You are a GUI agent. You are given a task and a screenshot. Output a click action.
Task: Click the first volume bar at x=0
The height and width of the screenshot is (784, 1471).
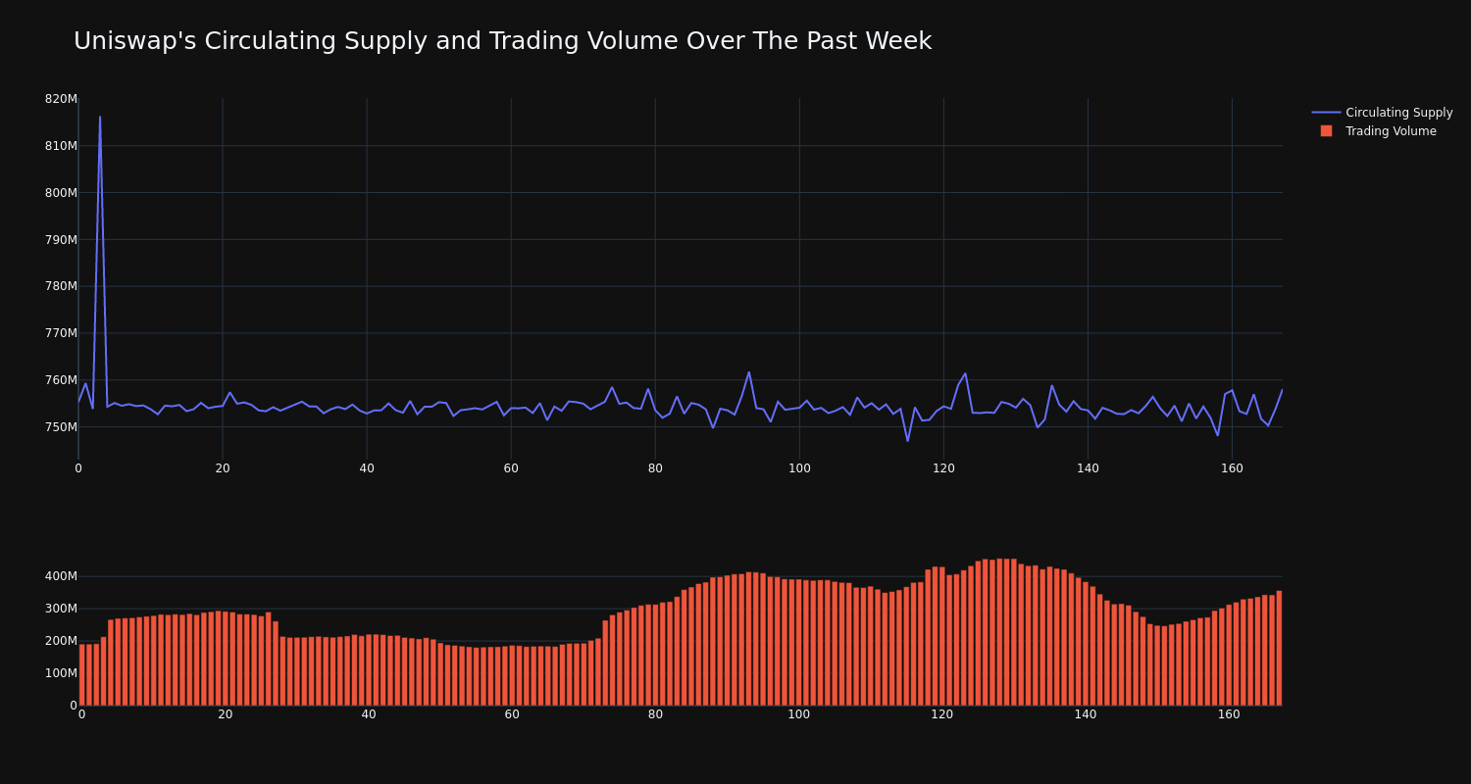[x=81, y=674]
